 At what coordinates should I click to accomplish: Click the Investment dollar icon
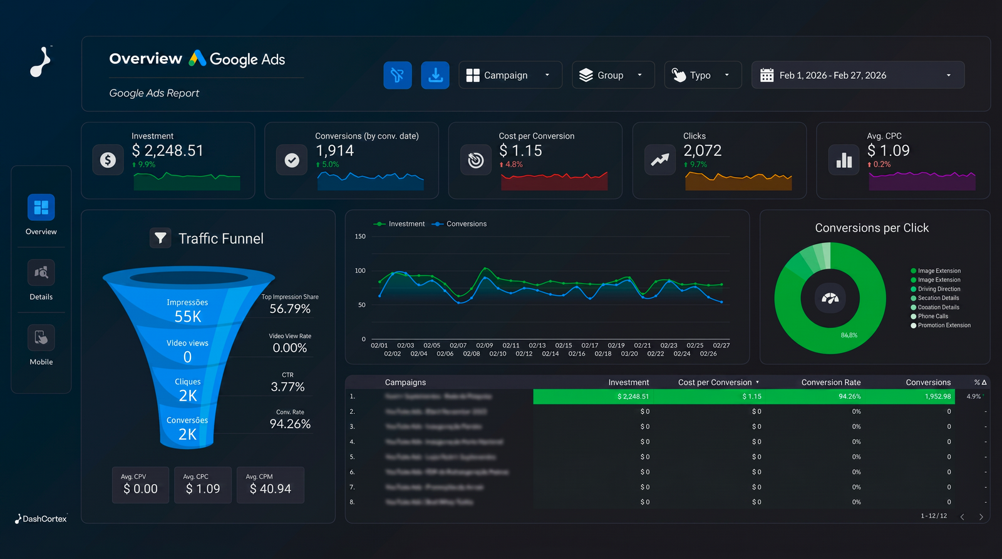point(108,160)
